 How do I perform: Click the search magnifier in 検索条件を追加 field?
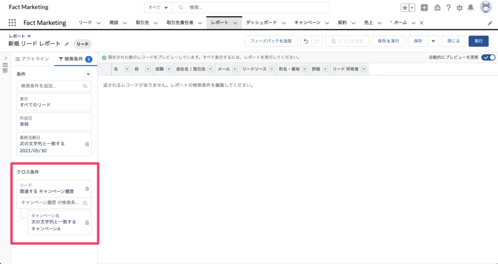pos(85,86)
